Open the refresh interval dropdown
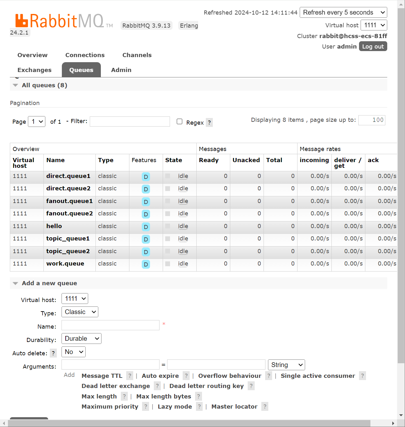This screenshot has width=405, height=427. pos(343,12)
